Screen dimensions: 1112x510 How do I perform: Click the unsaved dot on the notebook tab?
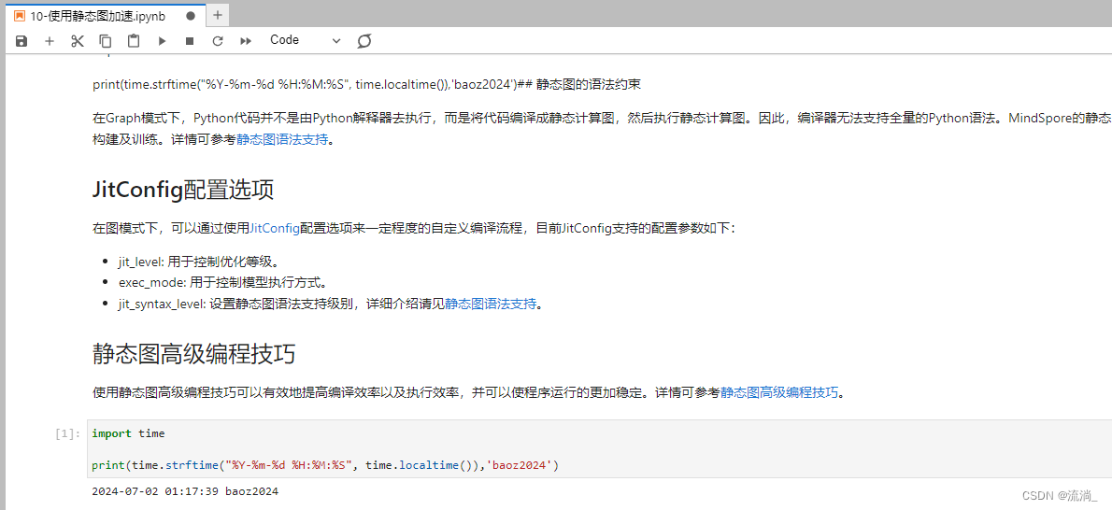(x=190, y=16)
